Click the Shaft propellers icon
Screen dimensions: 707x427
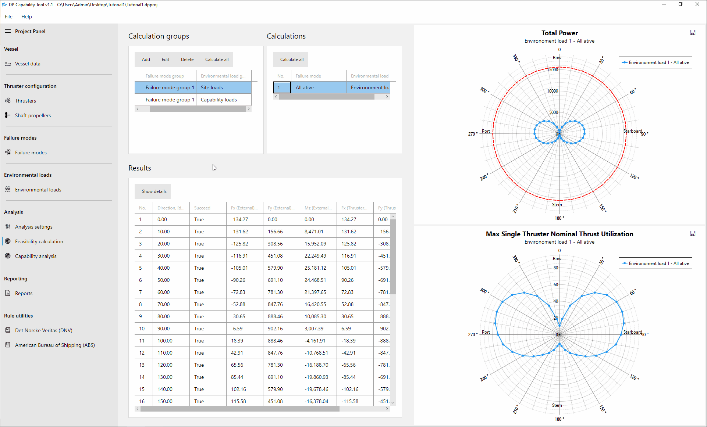tap(8, 115)
